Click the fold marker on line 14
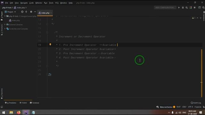The width and height of the screenshot is (205, 115). pos(47,24)
